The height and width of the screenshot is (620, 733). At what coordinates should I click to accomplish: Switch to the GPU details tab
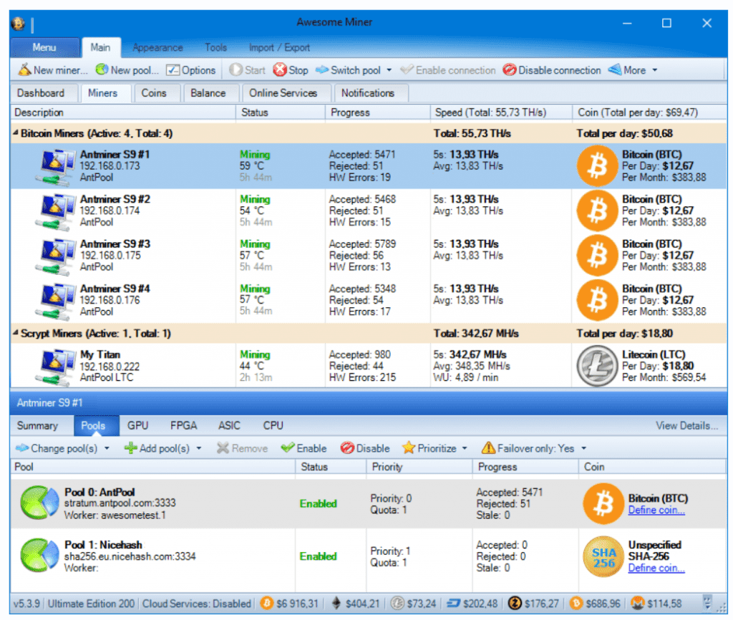point(138,425)
